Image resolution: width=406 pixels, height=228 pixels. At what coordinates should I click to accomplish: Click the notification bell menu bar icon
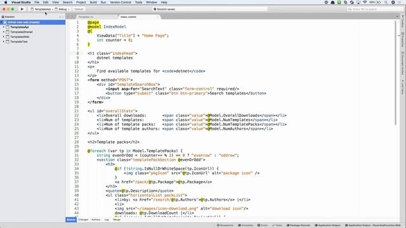click(x=332, y=2)
